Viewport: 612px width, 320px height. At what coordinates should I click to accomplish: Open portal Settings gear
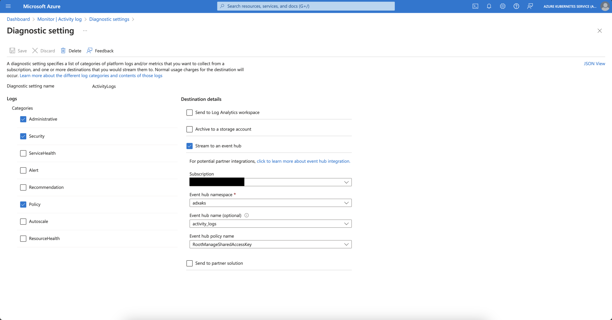502,6
